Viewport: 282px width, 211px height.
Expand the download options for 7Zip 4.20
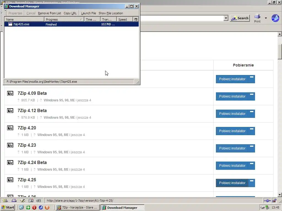click(x=252, y=131)
